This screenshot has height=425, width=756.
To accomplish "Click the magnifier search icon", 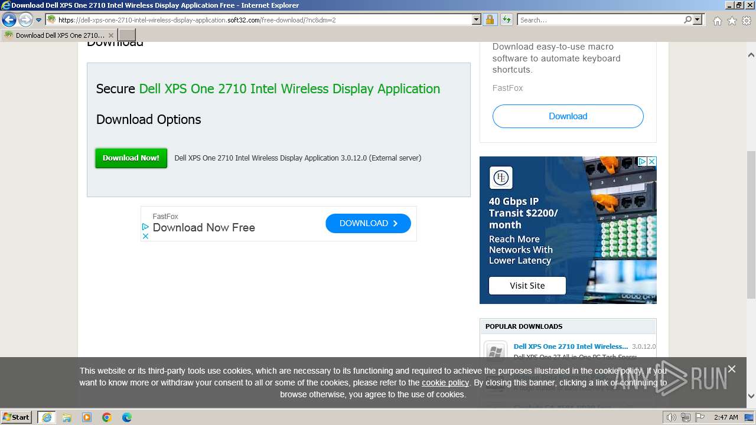I will tap(687, 19).
